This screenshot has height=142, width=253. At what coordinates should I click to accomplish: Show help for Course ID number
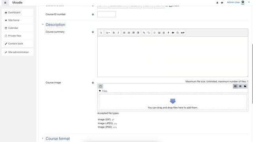[93, 15]
